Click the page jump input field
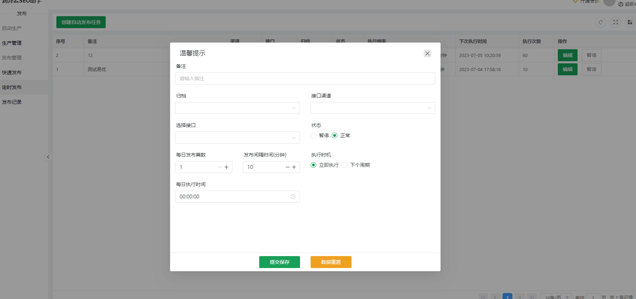Image resolution: width=636 pixels, height=299 pixels. coord(593,297)
